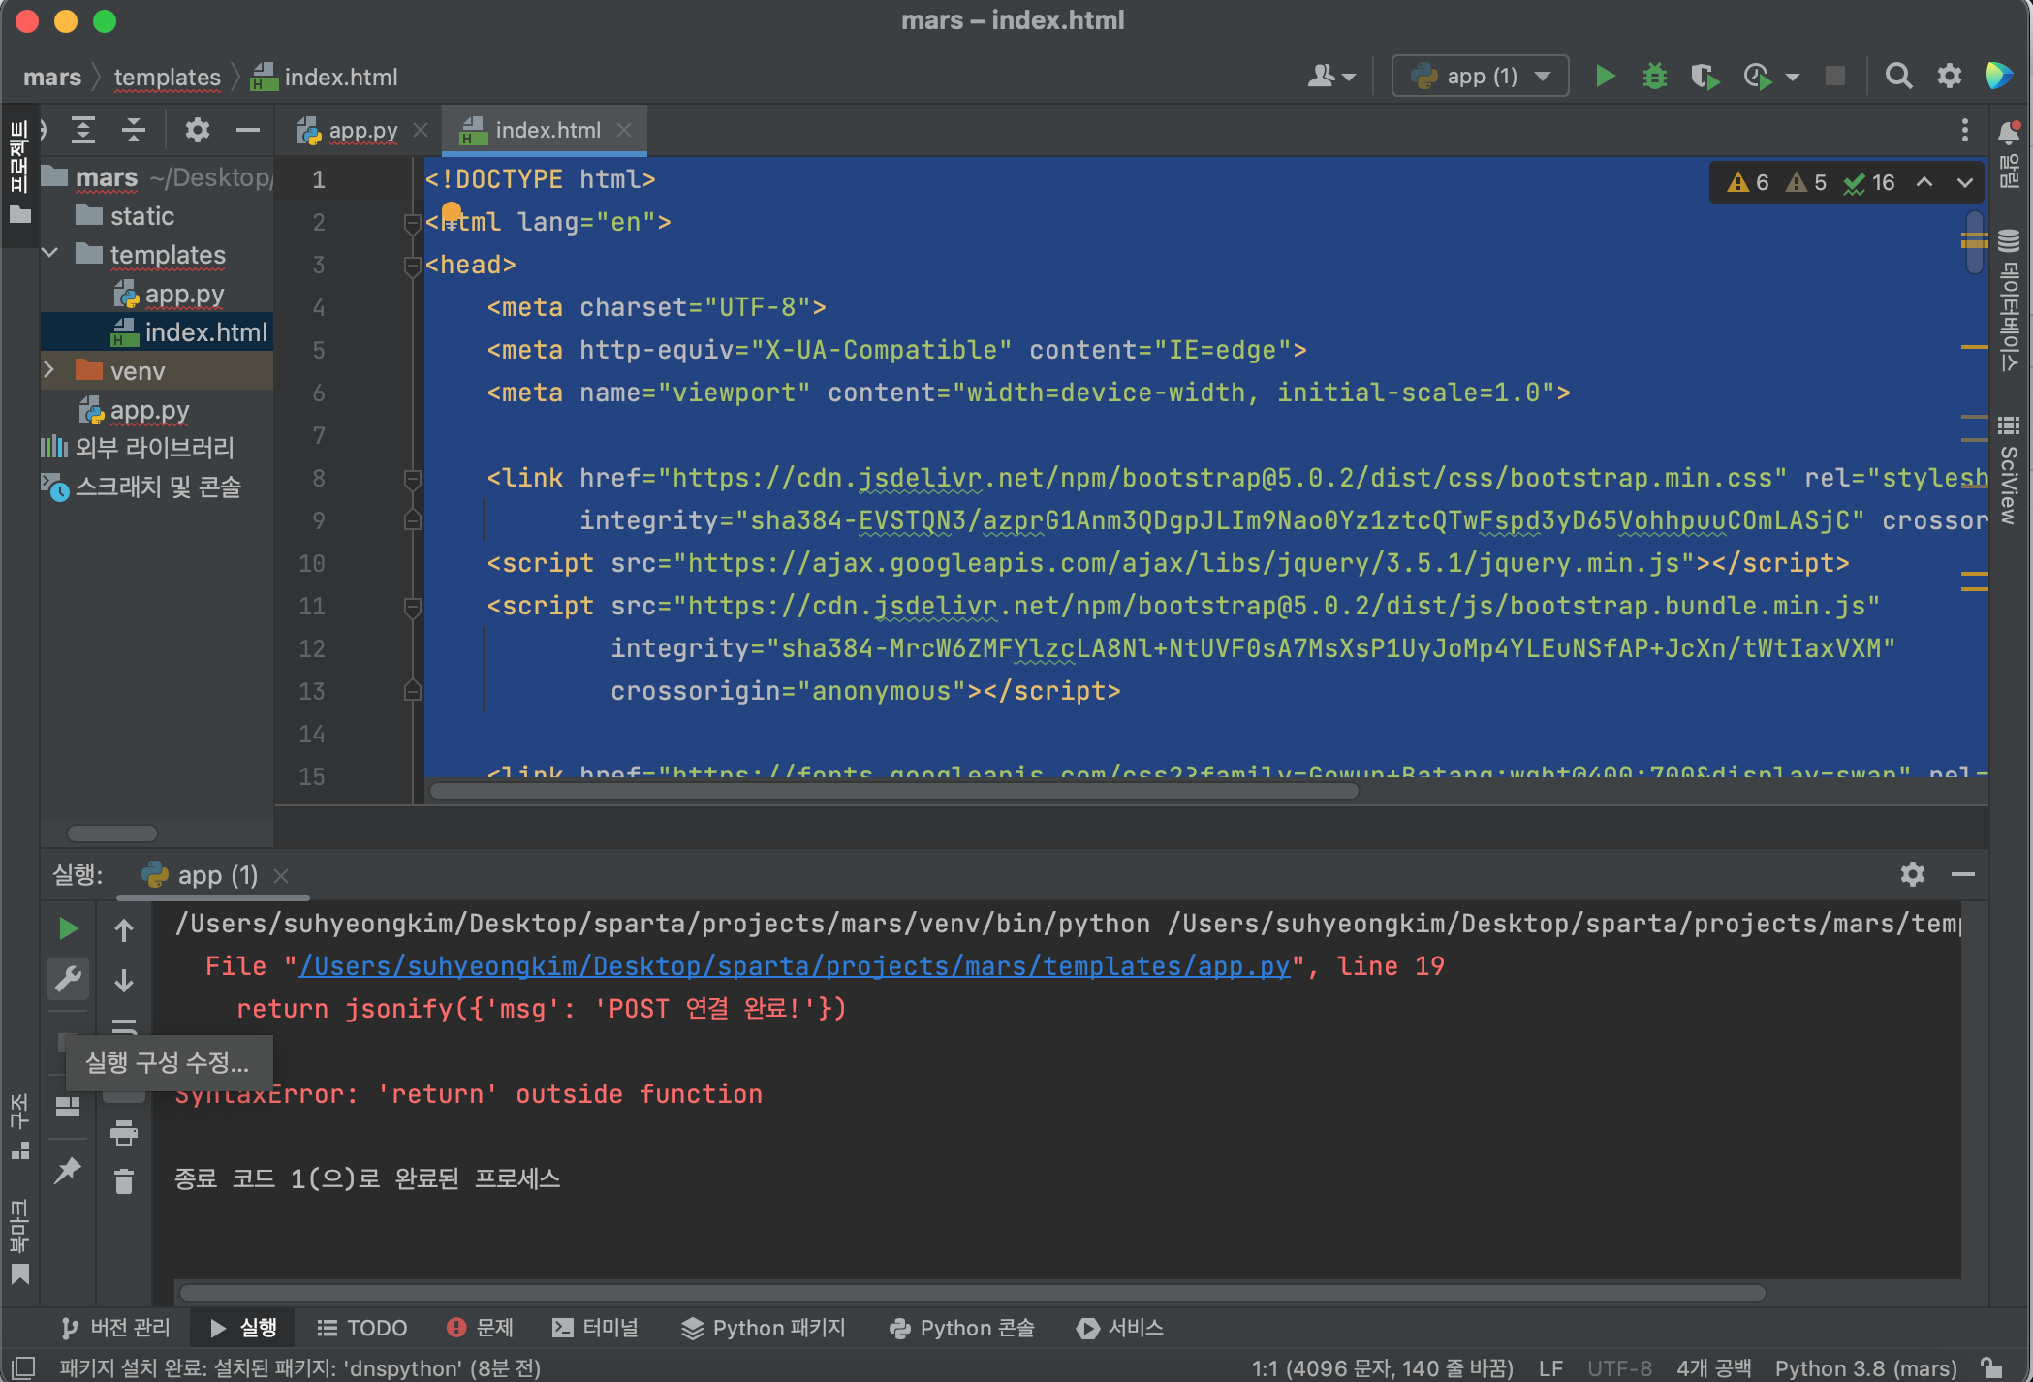Open the app.py file link in traceback
This screenshot has width=2033, height=1382.
[795, 966]
